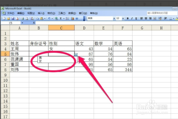Select cell C4 containing 女

click(61, 49)
